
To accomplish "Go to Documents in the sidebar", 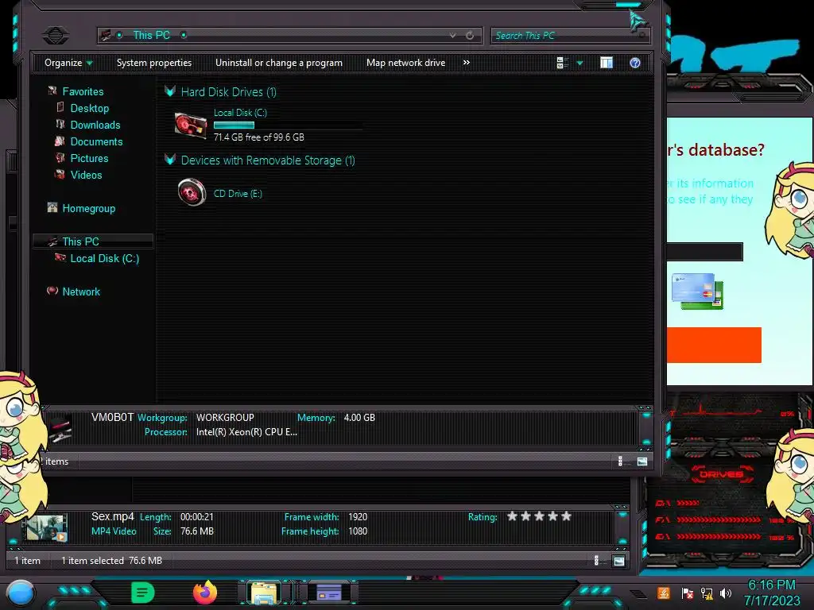I will point(96,141).
